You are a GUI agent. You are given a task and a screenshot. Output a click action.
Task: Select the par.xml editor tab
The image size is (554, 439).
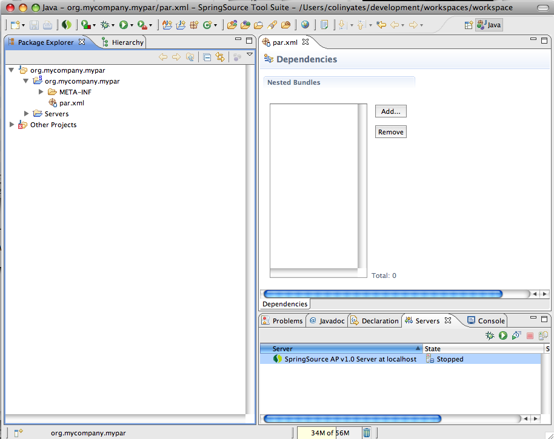click(x=285, y=42)
